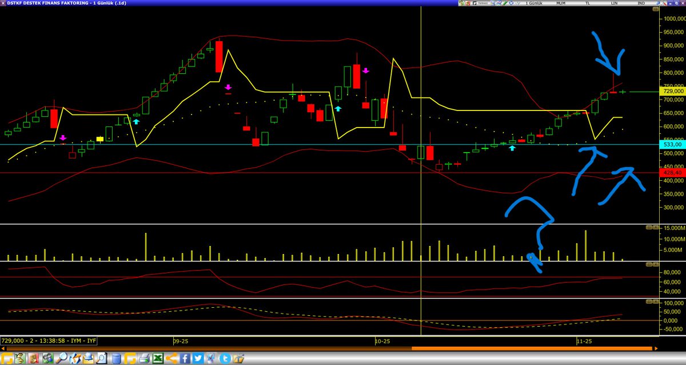Print the chart using the printer icon
The image size is (686, 365).
143,359
